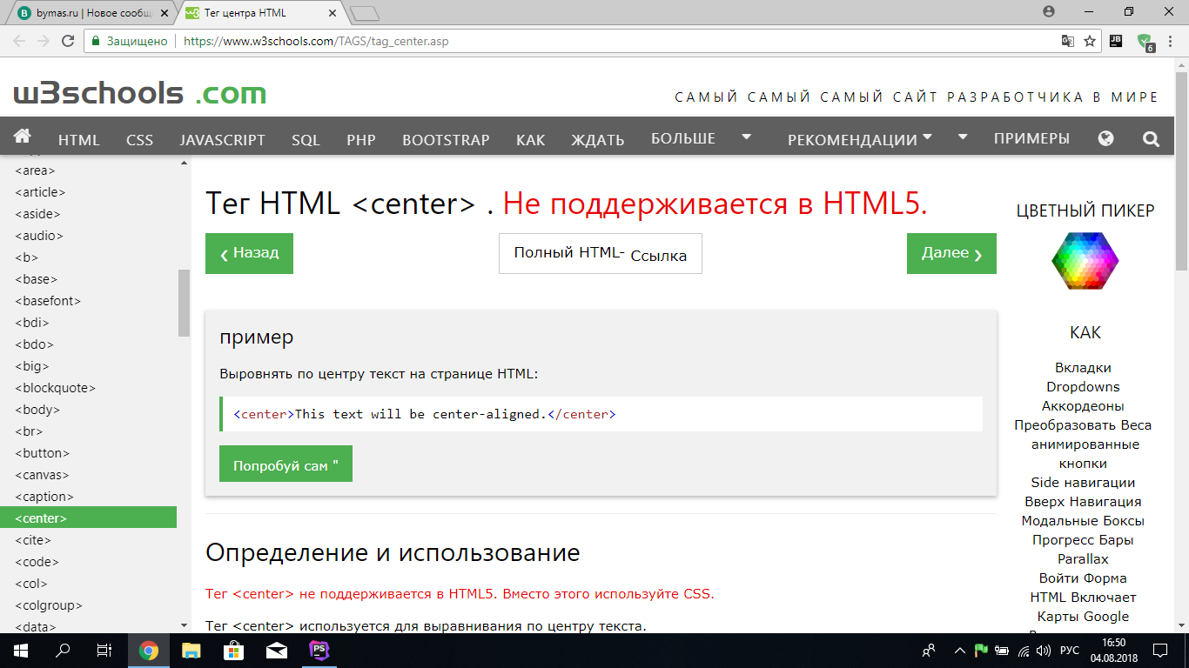The image size is (1189, 668).
Task: Open the search magnifier in site navbar
Action: 1151,138
